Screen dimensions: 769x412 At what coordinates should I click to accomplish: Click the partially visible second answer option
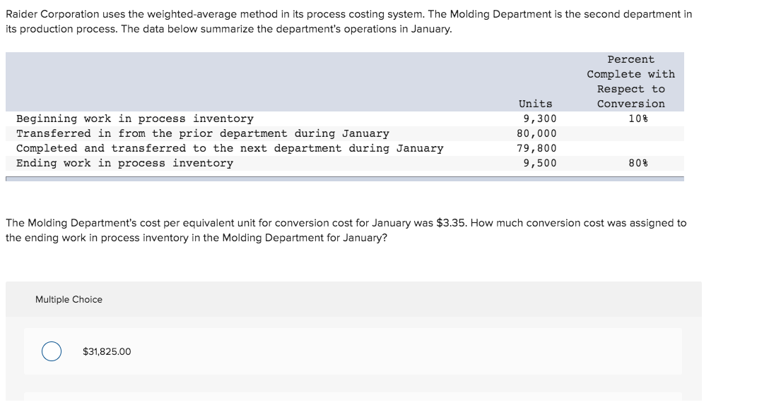point(353,402)
